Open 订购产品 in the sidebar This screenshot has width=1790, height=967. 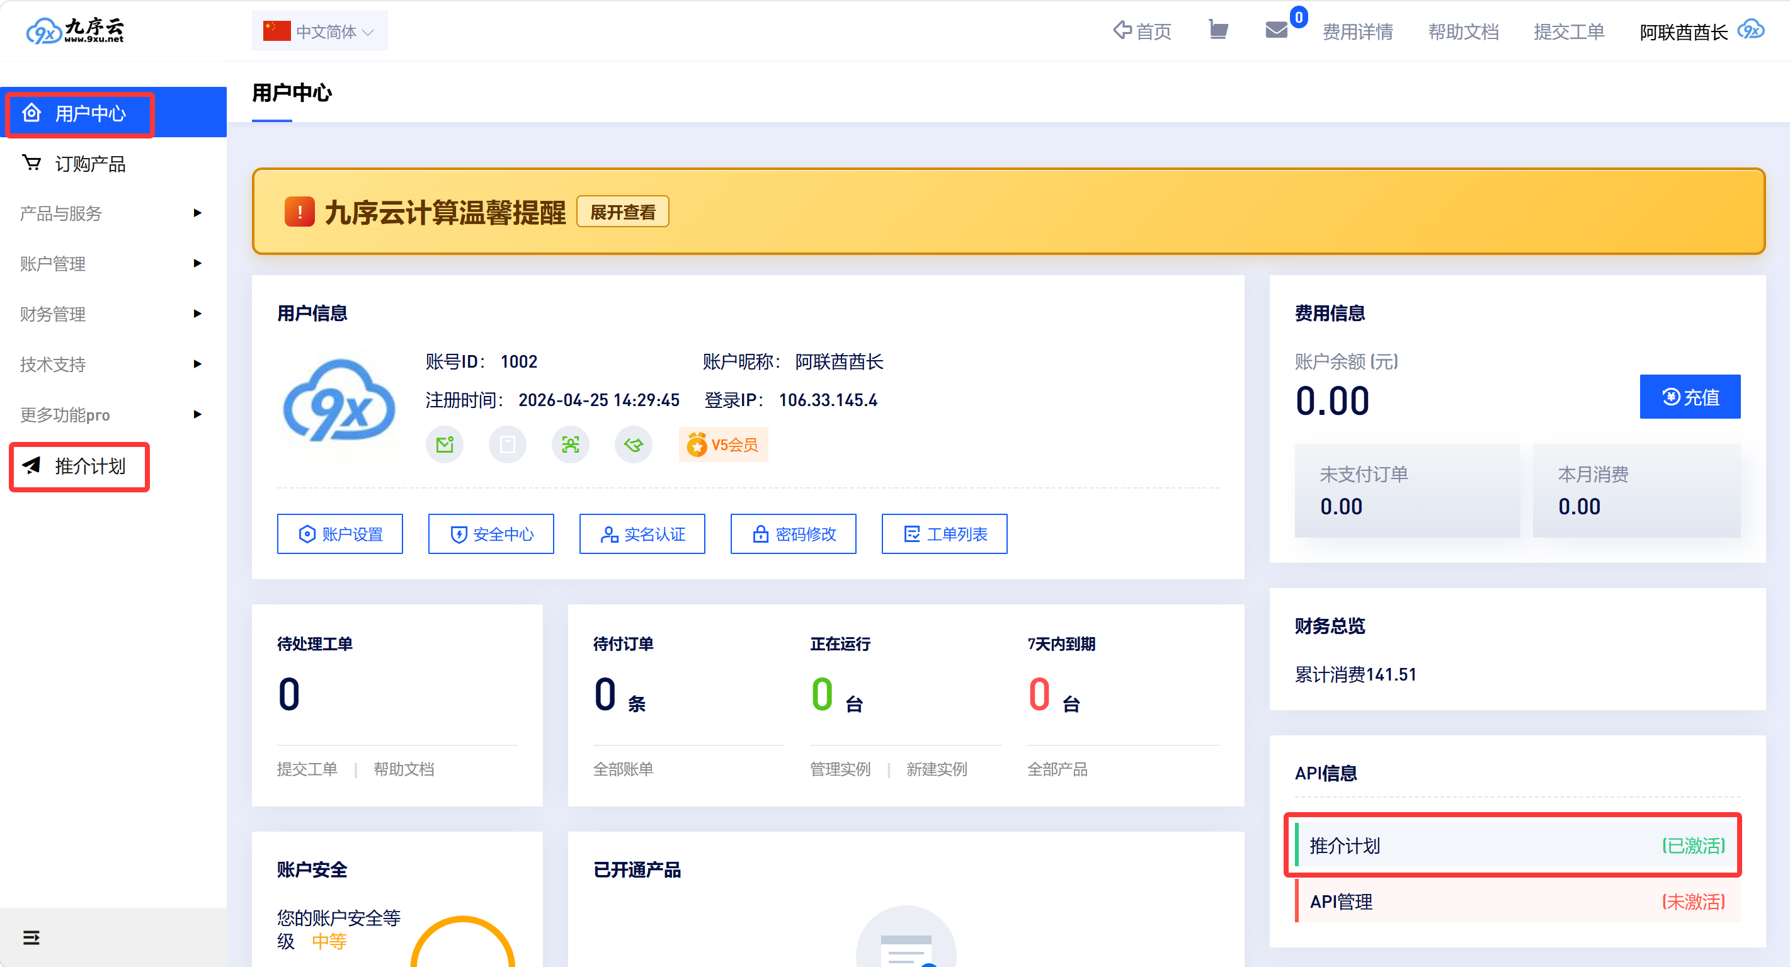[113, 163]
